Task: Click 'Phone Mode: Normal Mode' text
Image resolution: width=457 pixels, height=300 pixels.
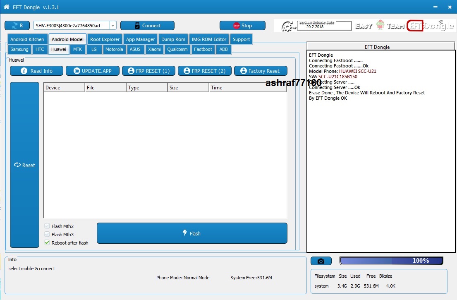Action: [x=183, y=278]
